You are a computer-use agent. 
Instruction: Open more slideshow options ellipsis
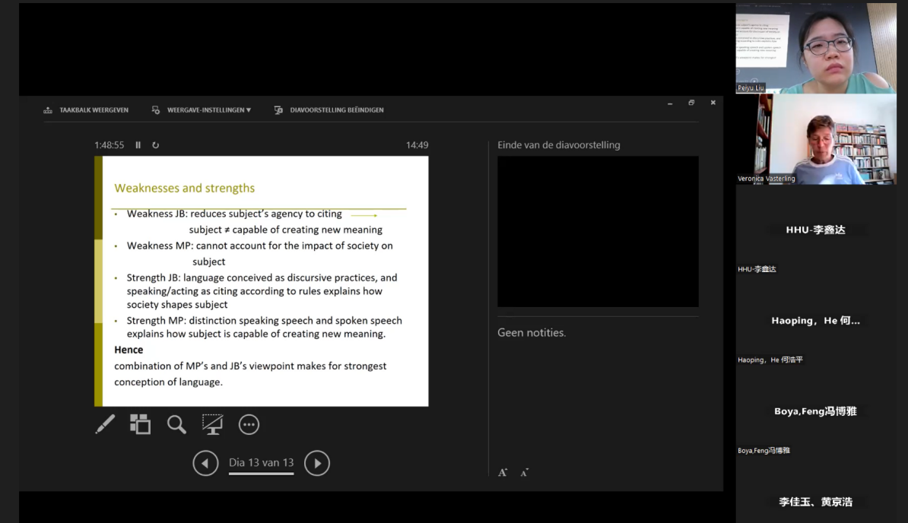point(249,425)
